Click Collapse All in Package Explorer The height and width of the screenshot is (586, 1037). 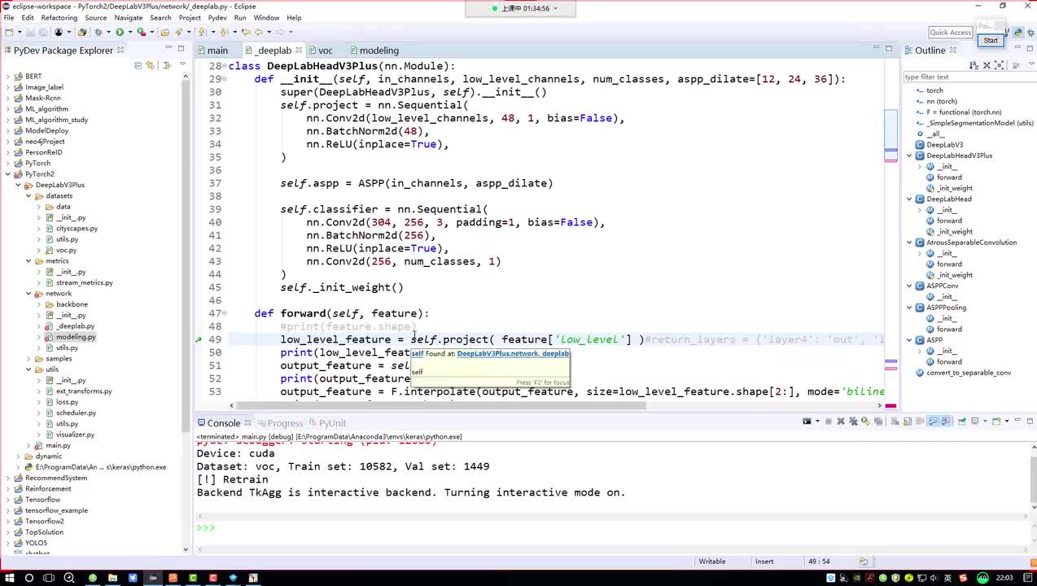(x=138, y=65)
